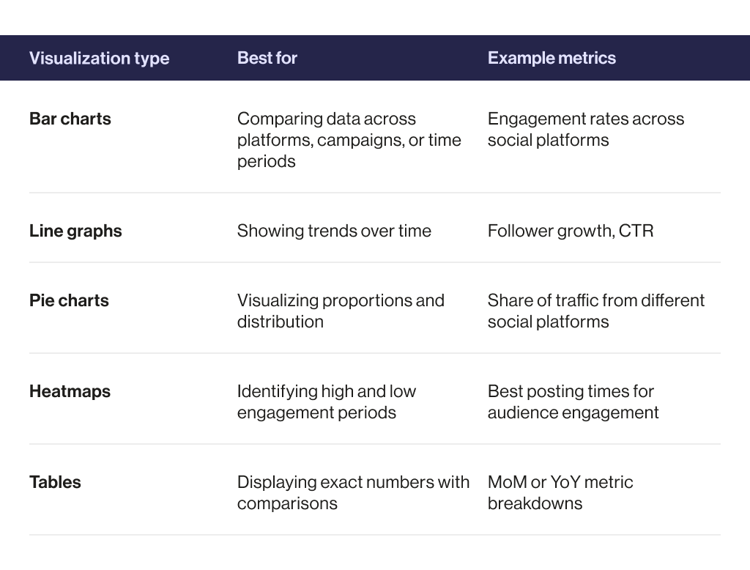The width and height of the screenshot is (750, 570).
Task: Click the "Example metrics" column header
Action: pyautogui.click(x=552, y=59)
